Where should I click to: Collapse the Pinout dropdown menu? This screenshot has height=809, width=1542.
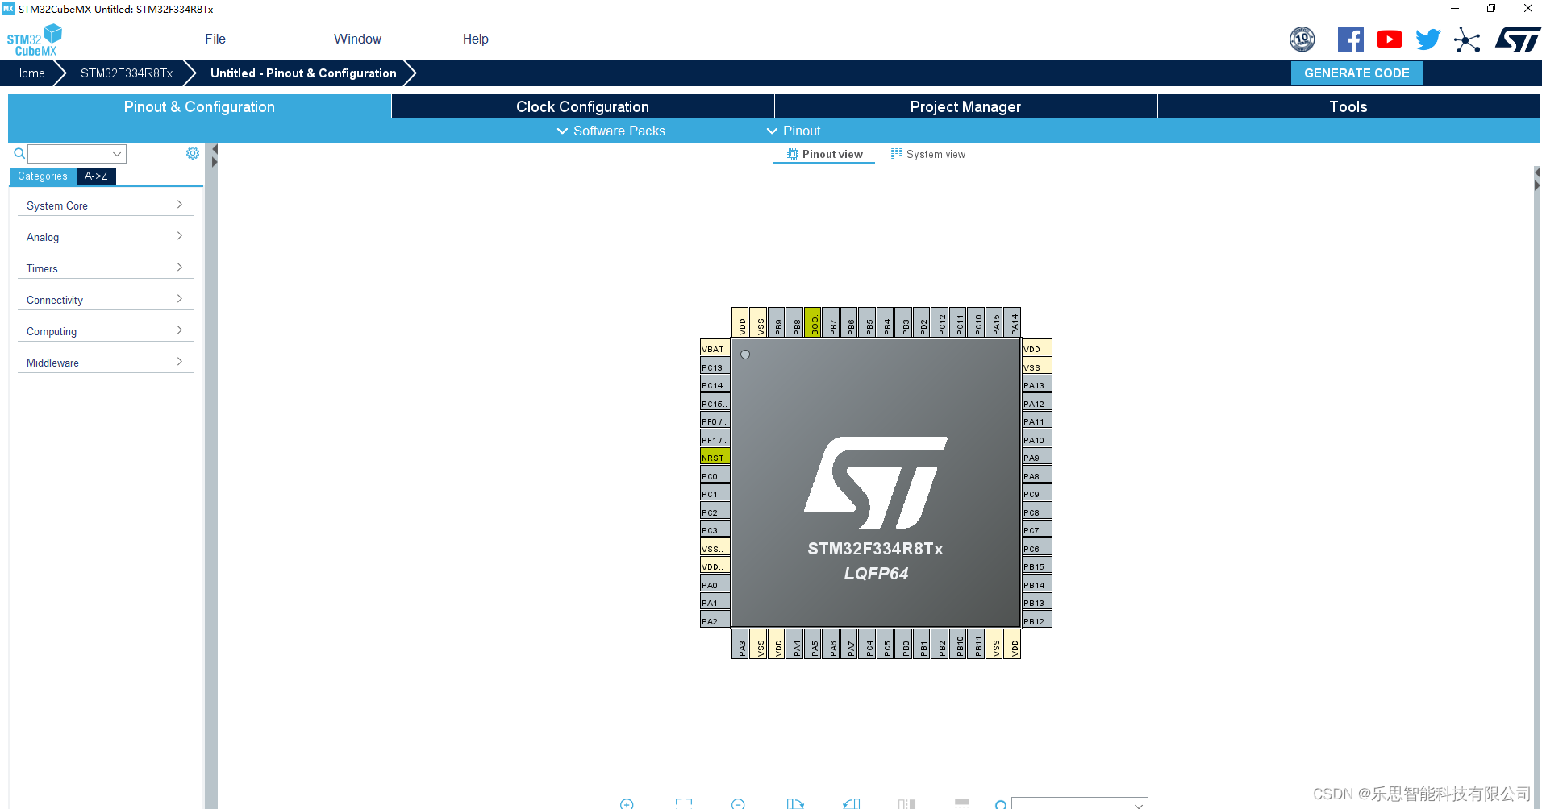(793, 131)
